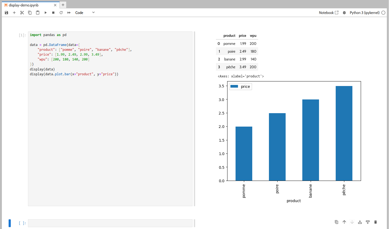This screenshot has width=389, height=229.
Task: Run the selected cell with the play button
Action: point(45,13)
